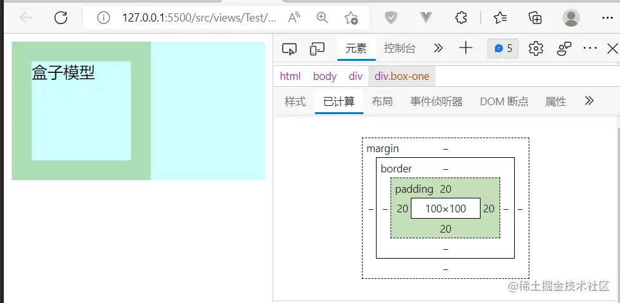This screenshot has width=620, height=303.
Task: Click the padding label in box model
Action: pos(414,189)
